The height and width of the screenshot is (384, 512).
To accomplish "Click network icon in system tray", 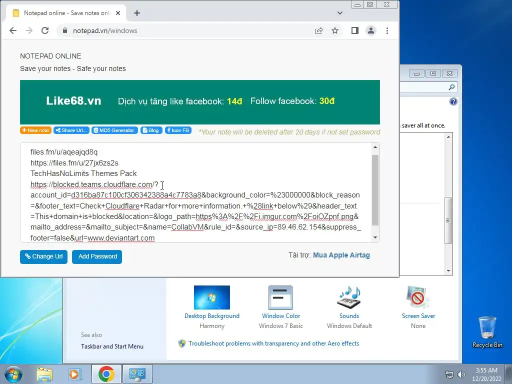I will pos(449,374).
